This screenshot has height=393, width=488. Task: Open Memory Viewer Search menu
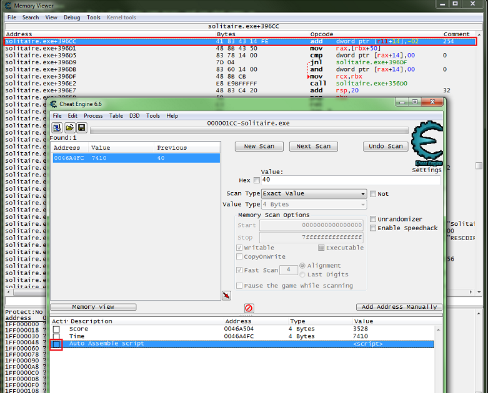pos(31,17)
